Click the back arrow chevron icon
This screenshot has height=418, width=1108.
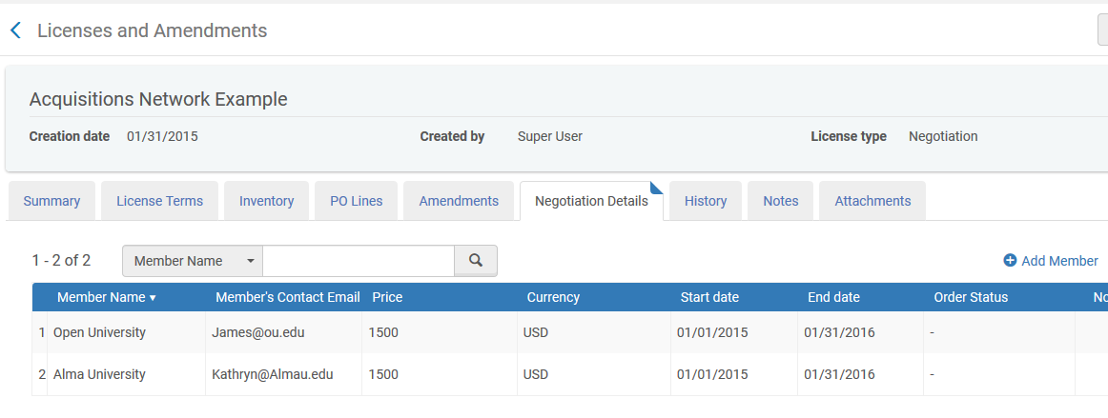tap(15, 30)
